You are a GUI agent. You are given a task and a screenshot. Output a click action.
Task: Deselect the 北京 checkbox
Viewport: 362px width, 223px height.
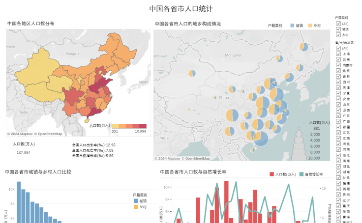tap(338, 71)
